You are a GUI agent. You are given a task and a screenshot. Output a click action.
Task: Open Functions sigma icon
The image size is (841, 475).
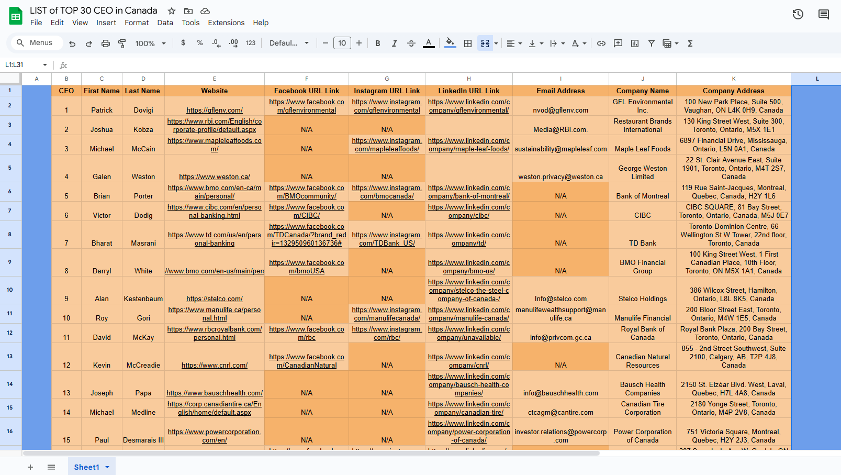(690, 43)
